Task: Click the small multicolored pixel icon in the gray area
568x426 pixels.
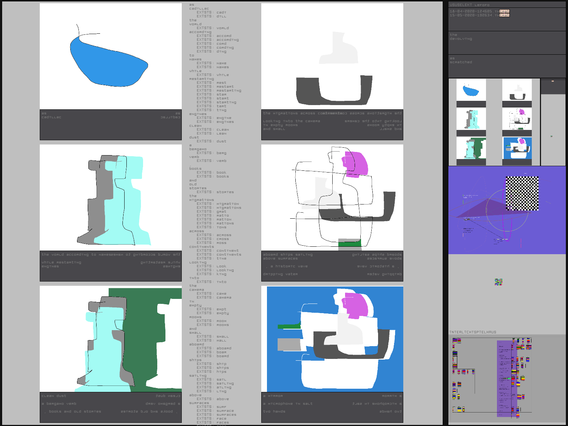Action: tap(498, 282)
